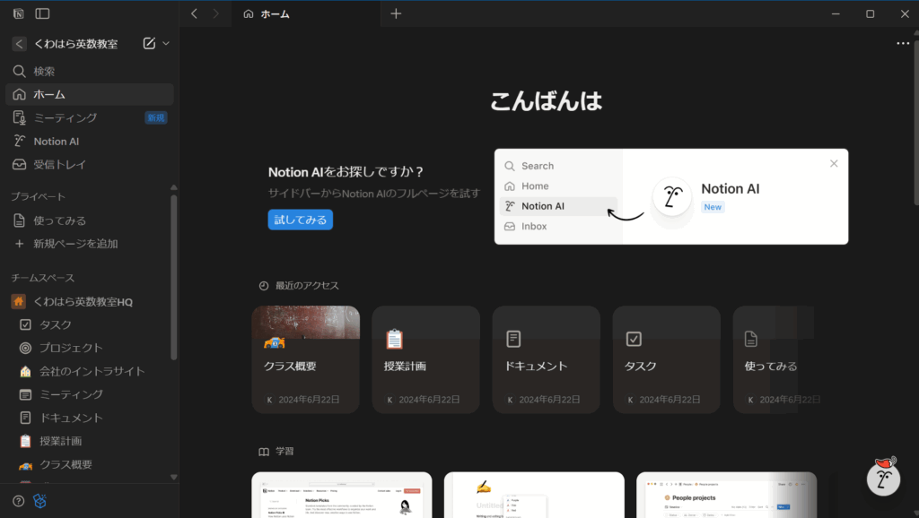Expand the workspace switcher dropdown chevron
919x518 pixels.
pyautogui.click(x=166, y=43)
